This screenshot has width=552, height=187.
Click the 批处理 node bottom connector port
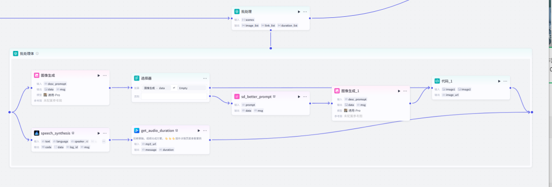click(271, 30)
